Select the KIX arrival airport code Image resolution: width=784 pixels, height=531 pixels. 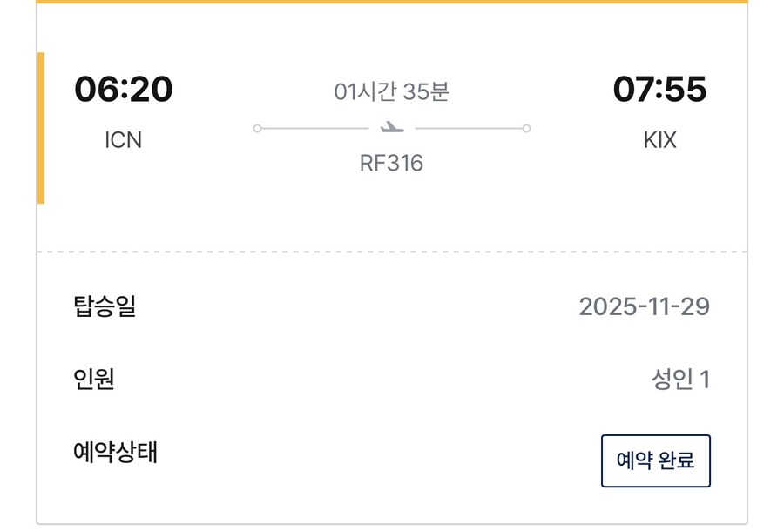pyautogui.click(x=659, y=140)
